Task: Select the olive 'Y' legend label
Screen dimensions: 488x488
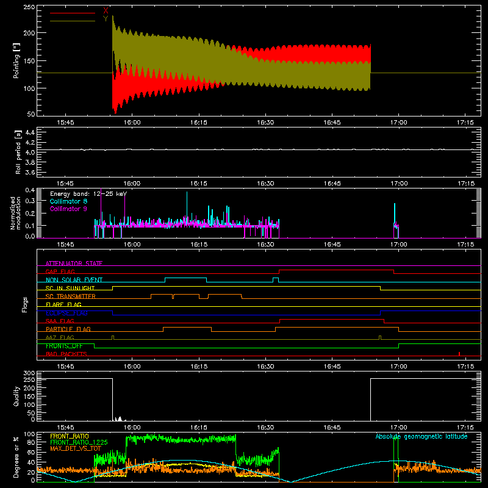Action: pos(106,19)
